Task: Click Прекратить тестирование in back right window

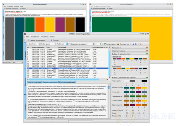Action: (98, 8)
